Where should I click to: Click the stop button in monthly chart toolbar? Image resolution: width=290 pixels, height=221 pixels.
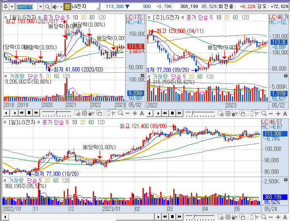click(x=29, y=113)
